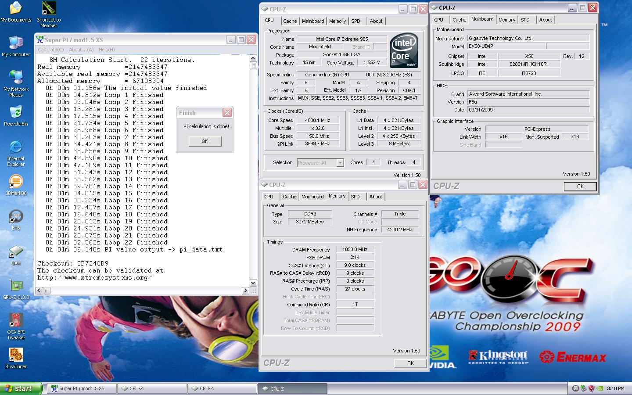Click OK in CPU-Z Memory window

coord(410,363)
